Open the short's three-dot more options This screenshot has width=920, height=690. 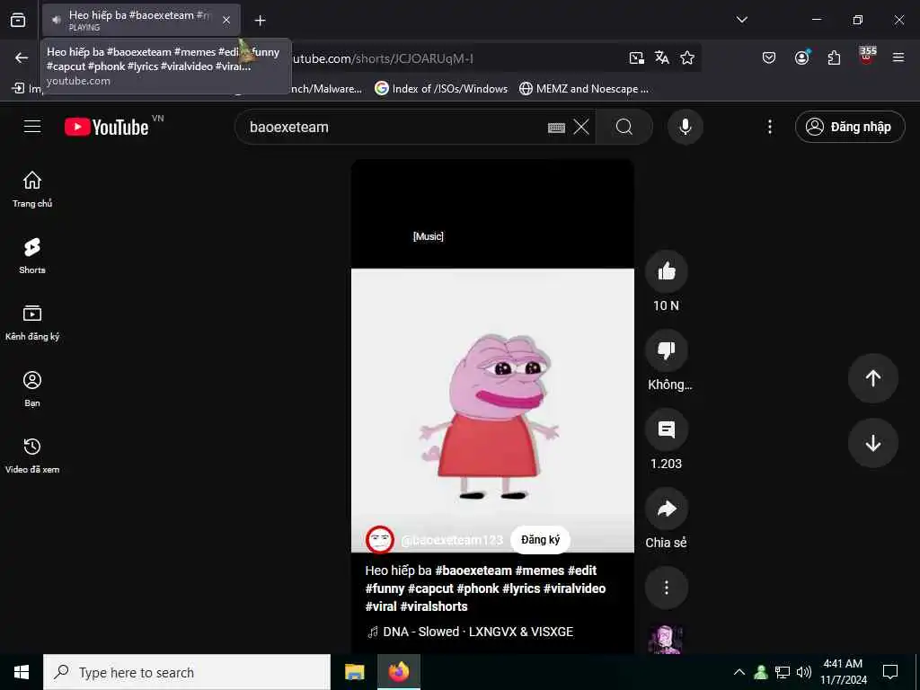pos(667,588)
